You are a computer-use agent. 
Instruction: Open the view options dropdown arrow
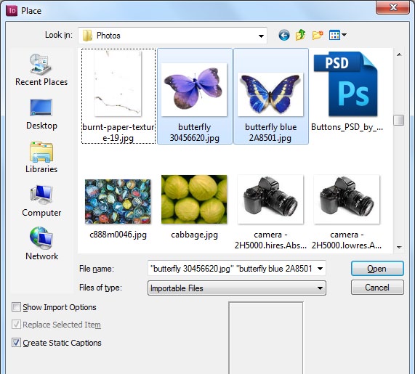click(x=344, y=35)
